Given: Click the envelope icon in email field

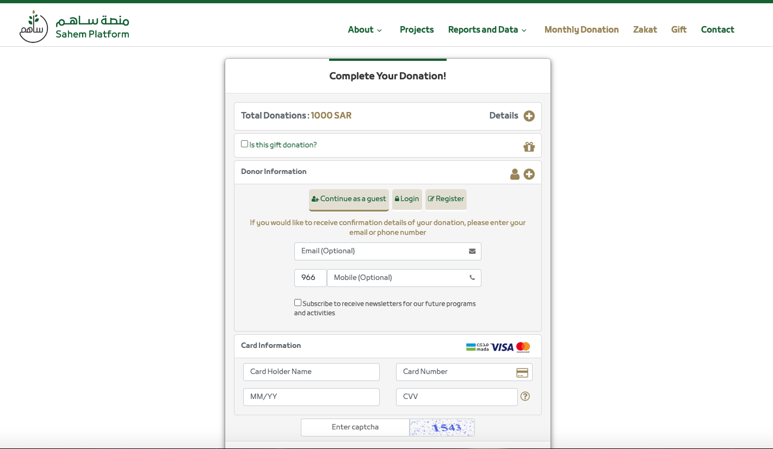Looking at the screenshot, I should 472,251.
